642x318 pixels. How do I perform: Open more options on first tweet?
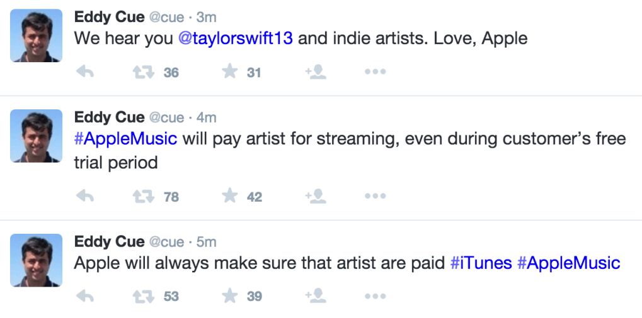(375, 72)
